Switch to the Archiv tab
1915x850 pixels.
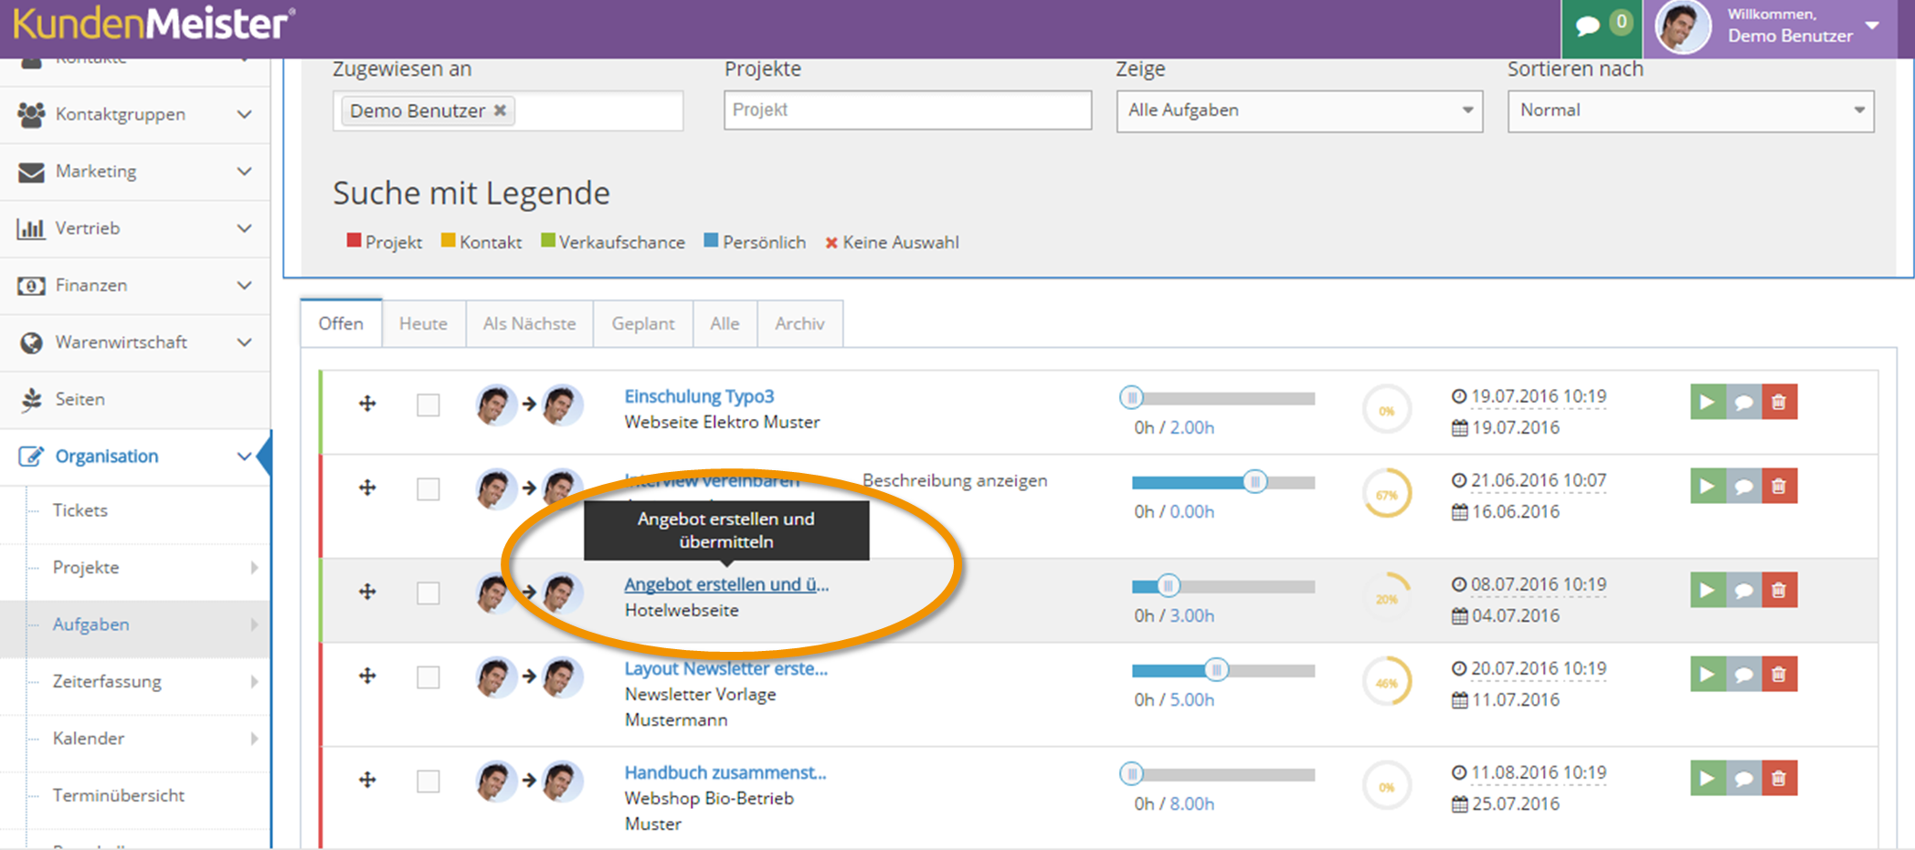tap(799, 323)
